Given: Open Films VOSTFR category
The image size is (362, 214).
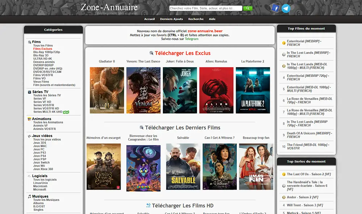Looking at the screenshot, I should coord(43,75).
